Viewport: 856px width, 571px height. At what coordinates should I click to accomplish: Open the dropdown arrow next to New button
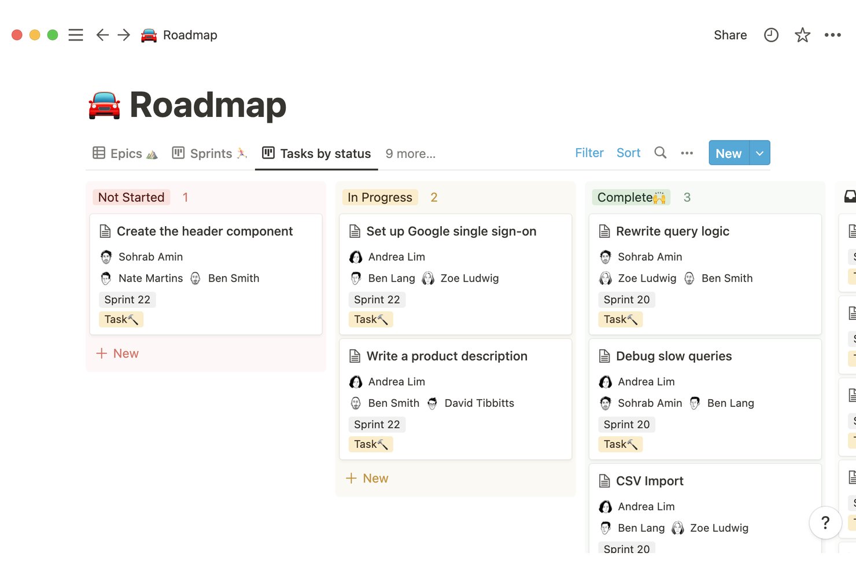tap(759, 153)
